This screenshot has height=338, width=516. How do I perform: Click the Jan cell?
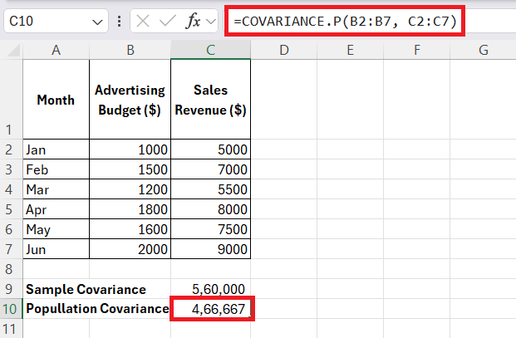[56, 149]
